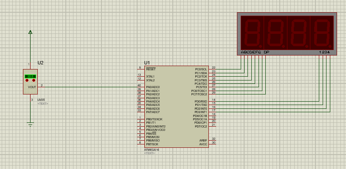Select the AREF pin on the microcontroller
Viewport: 346px width, 169px height.
203,140
